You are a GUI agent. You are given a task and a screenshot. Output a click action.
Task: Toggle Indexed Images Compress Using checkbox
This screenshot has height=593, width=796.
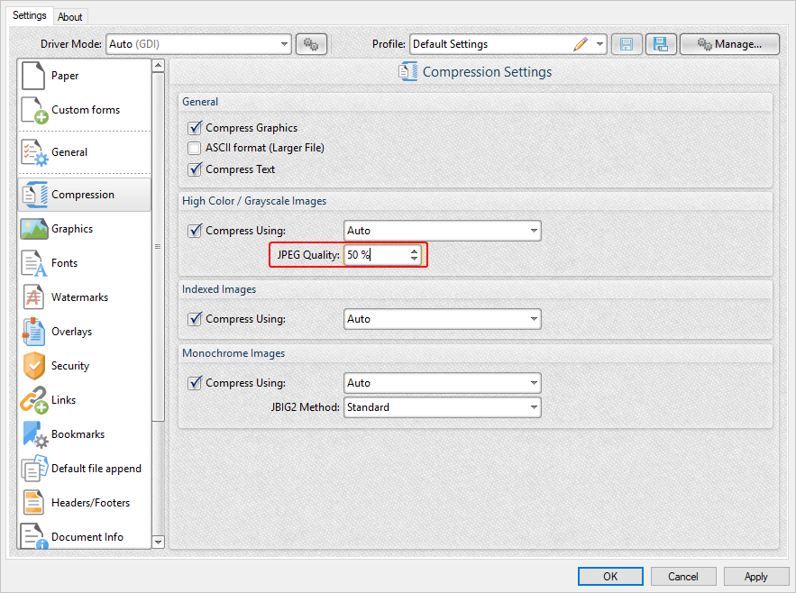point(195,319)
